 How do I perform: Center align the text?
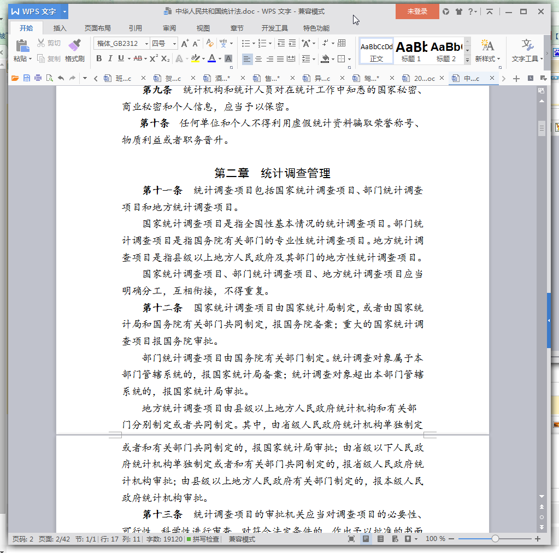pos(258,59)
